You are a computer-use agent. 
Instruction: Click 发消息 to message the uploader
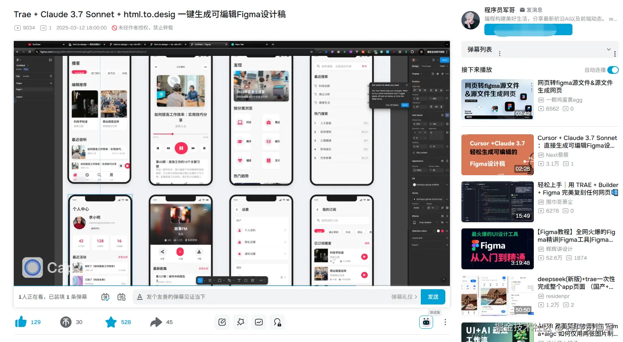click(531, 10)
